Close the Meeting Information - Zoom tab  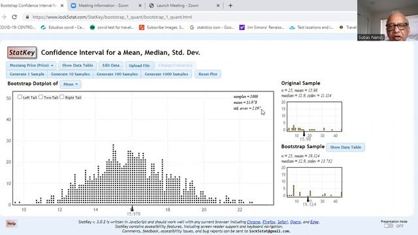click(x=140, y=5)
